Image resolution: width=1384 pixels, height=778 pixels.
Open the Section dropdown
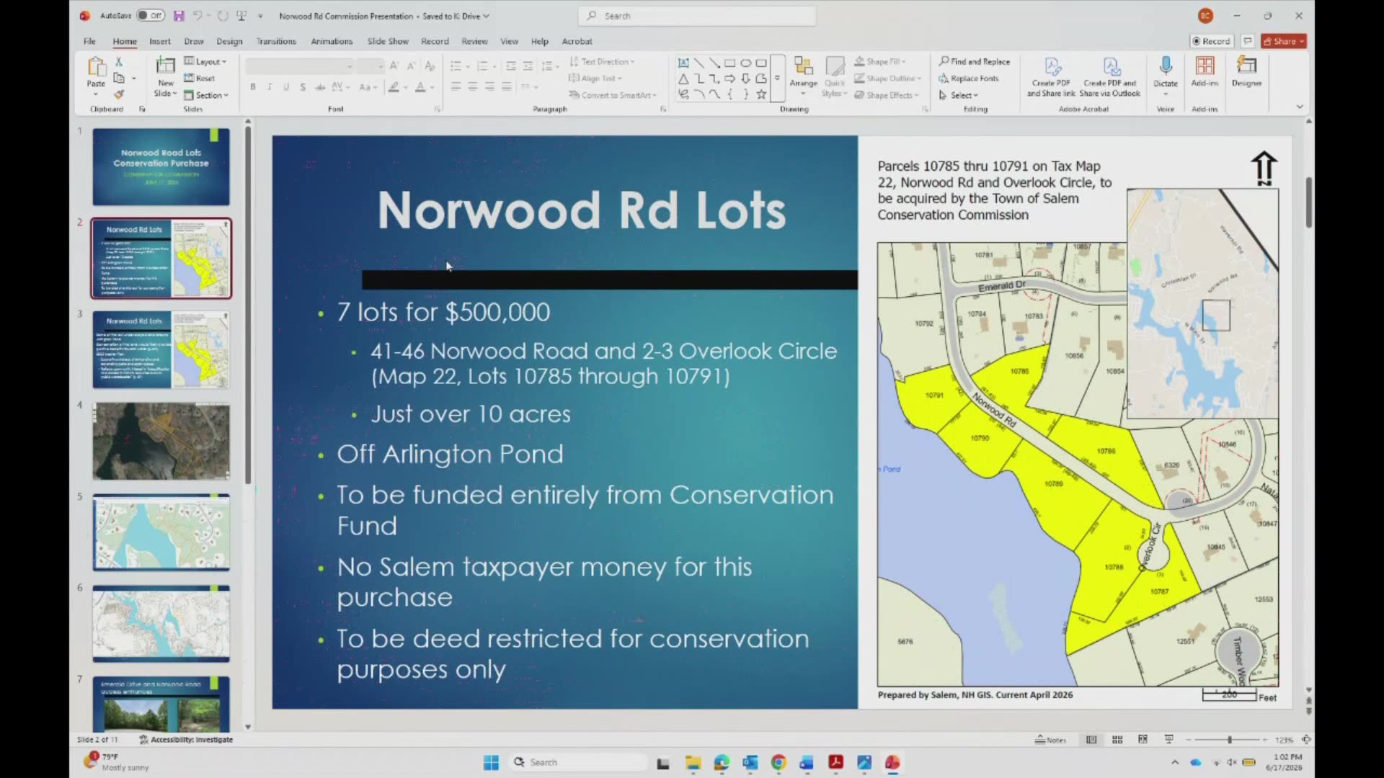(206, 94)
